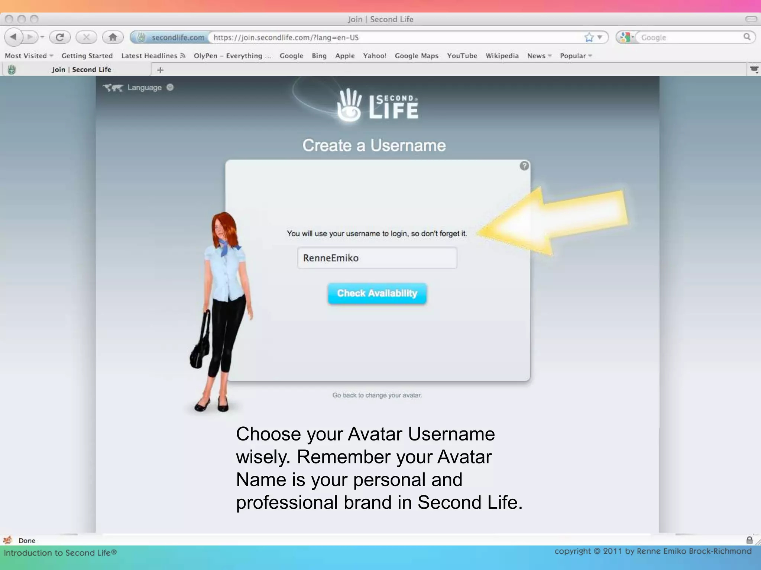The height and width of the screenshot is (570, 761).
Task: Click the Check Availability button
Action: pos(377,294)
